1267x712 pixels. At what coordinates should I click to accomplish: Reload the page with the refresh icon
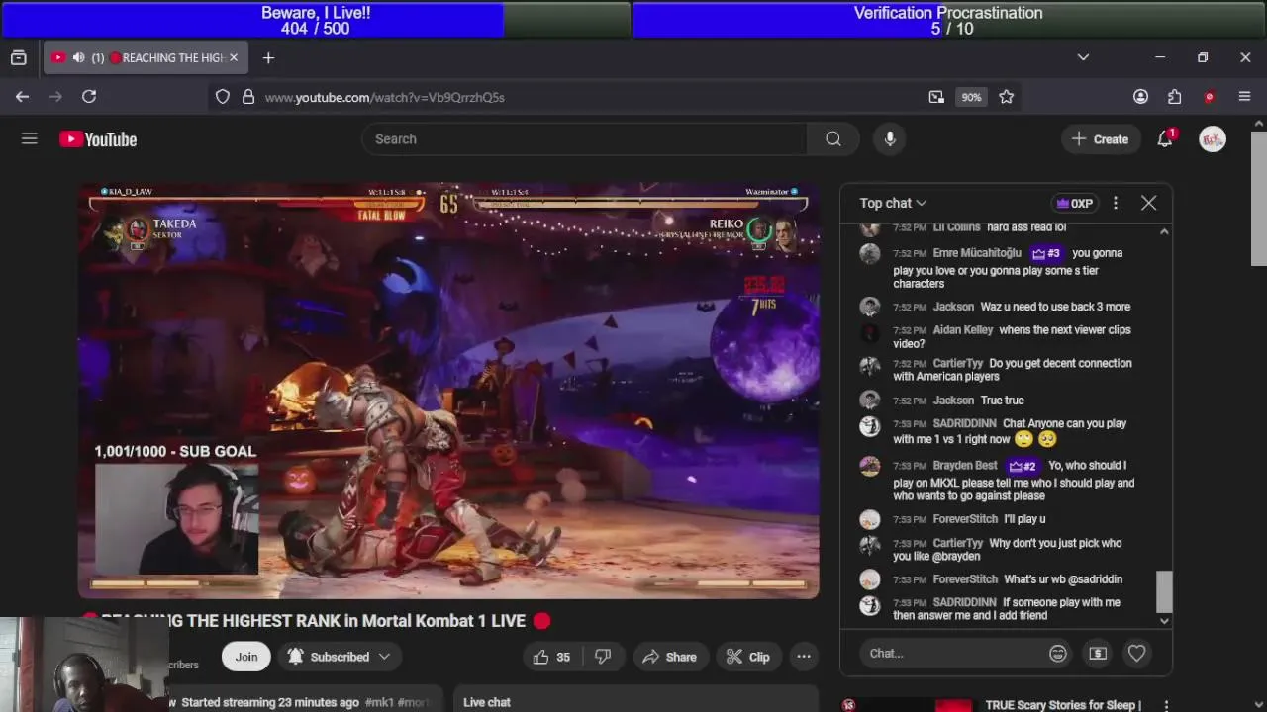tap(89, 97)
